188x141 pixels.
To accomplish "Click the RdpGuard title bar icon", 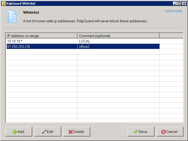I will click(3, 3).
